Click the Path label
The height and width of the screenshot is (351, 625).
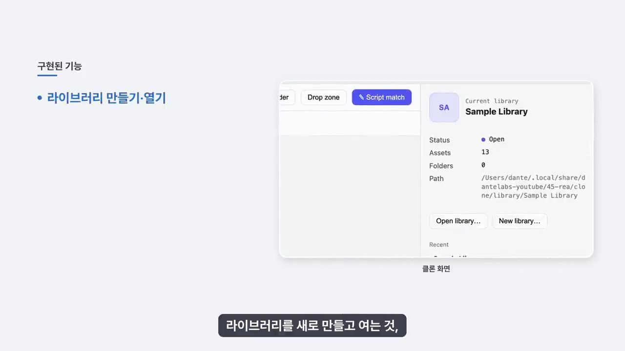click(x=437, y=178)
